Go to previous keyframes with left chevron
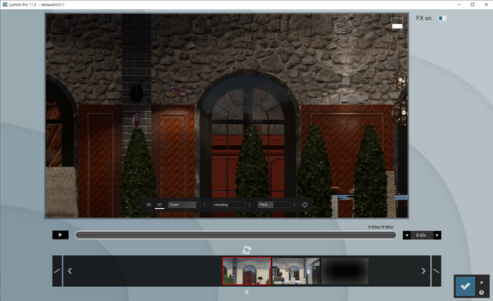Viewport: 493px width, 301px height. tap(70, 271)
